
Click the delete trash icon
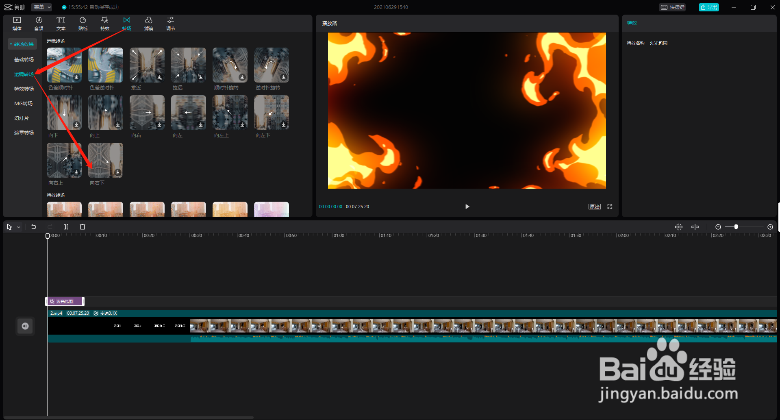point(83,227)
